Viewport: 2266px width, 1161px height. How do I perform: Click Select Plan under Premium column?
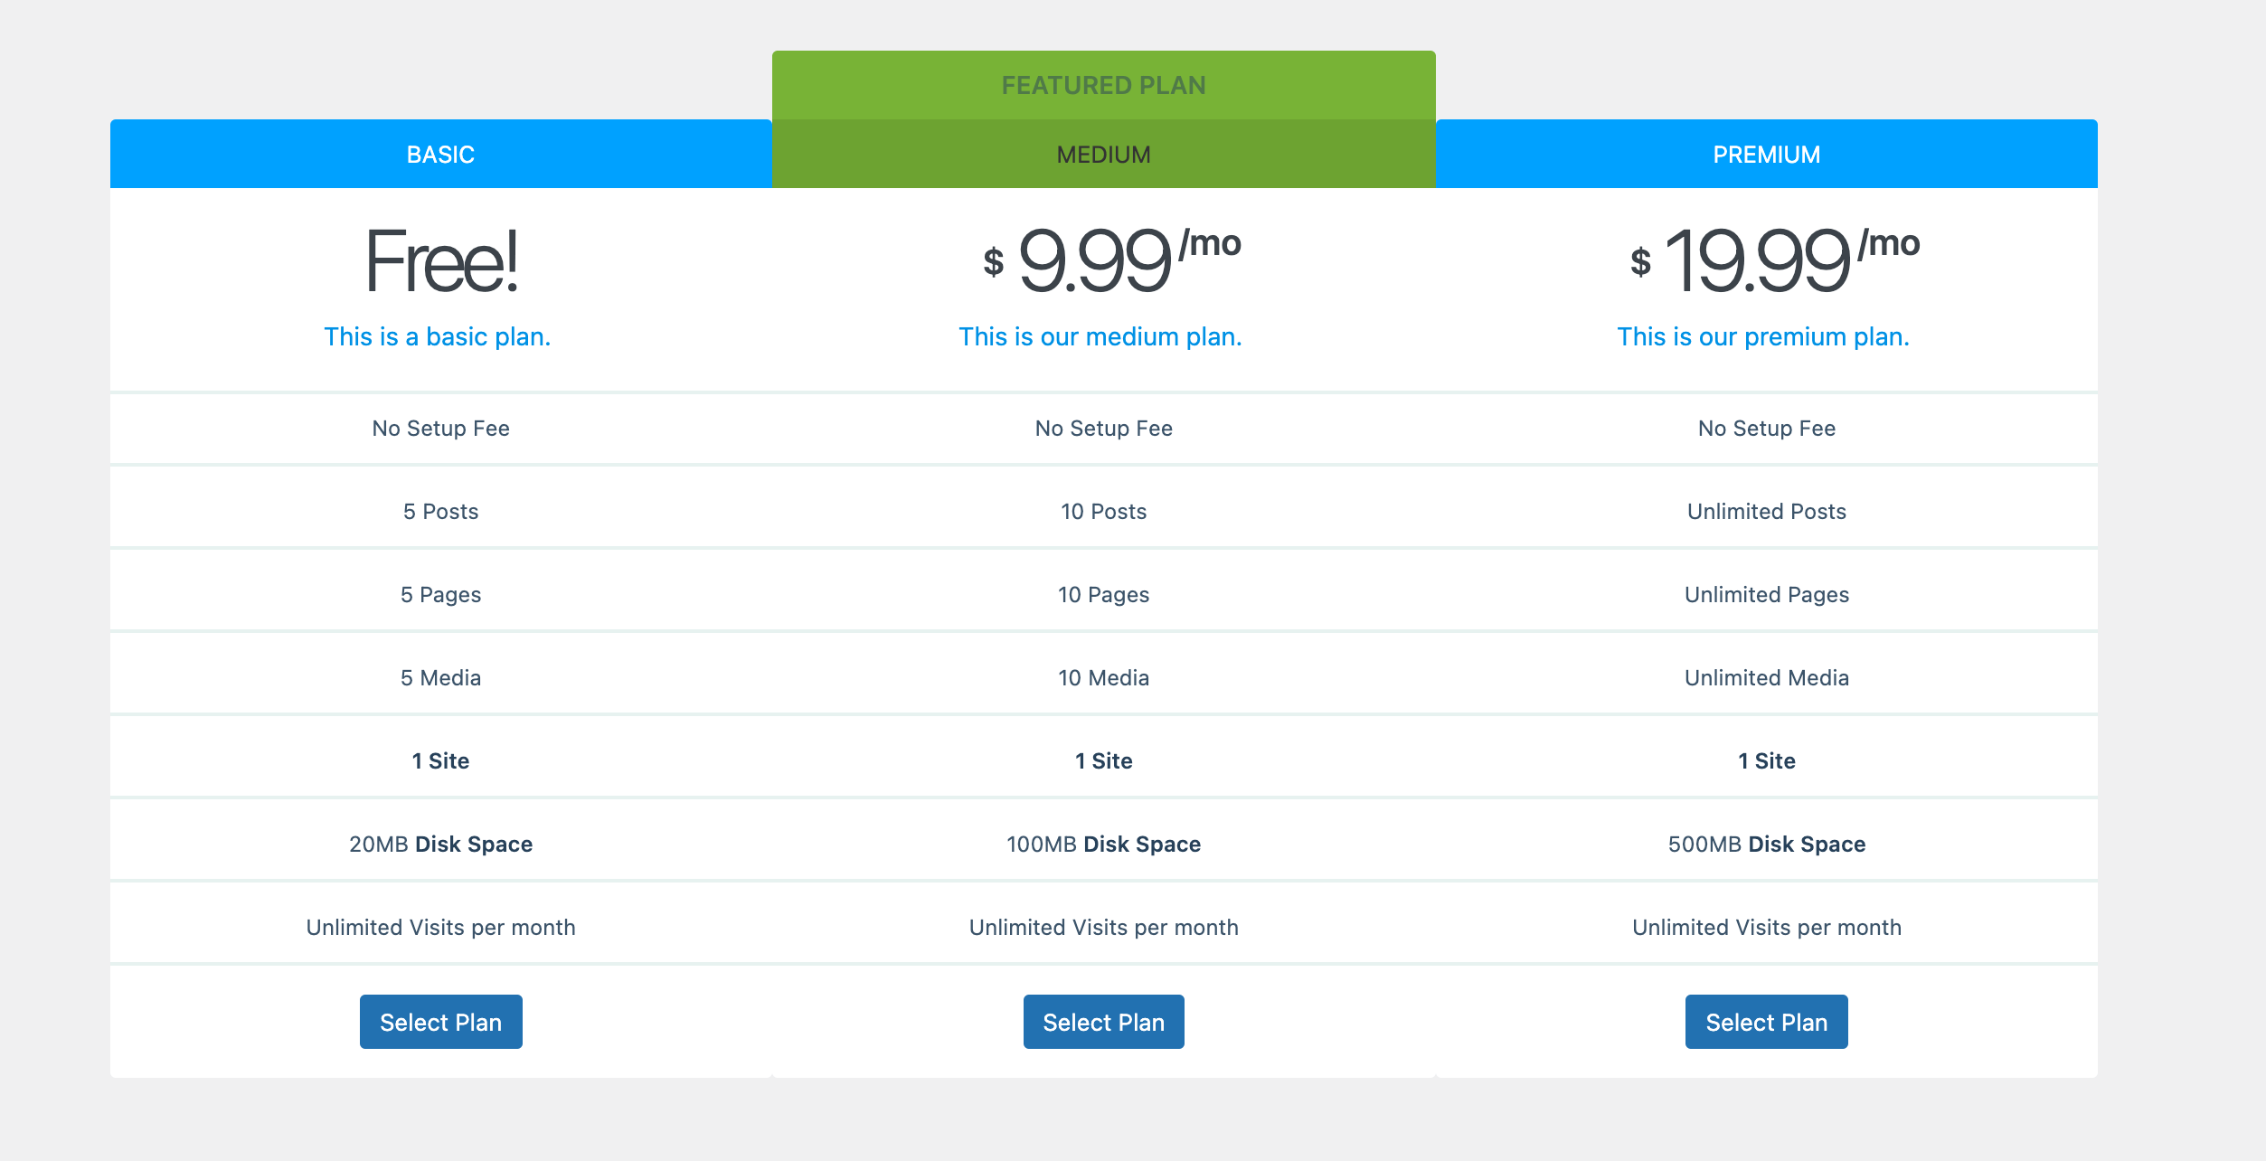click(1766, 1022)
